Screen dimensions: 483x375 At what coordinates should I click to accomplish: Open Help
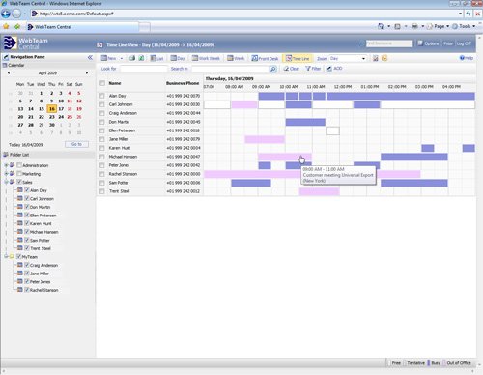pyautogui.click(x=467, y=58)
